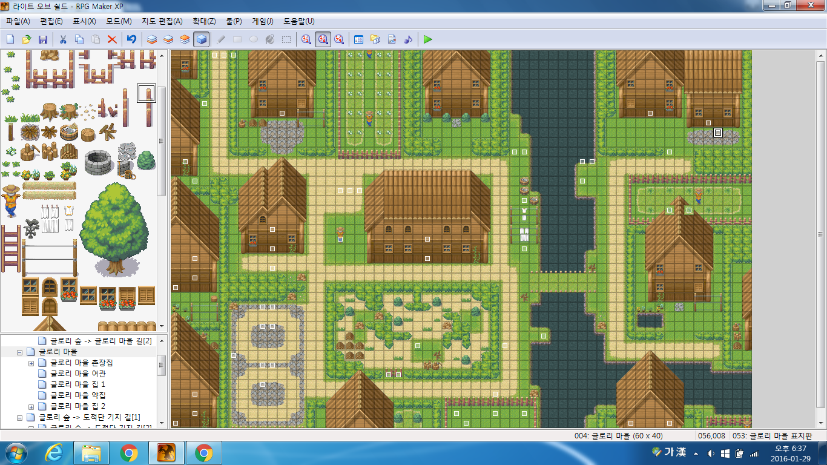Set map zoom to 1/2 scale
Image resolution: width=827 pixels, height=465 pixels.
[x=323, y=39]
